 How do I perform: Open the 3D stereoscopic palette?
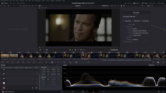[x=88, y=62]
